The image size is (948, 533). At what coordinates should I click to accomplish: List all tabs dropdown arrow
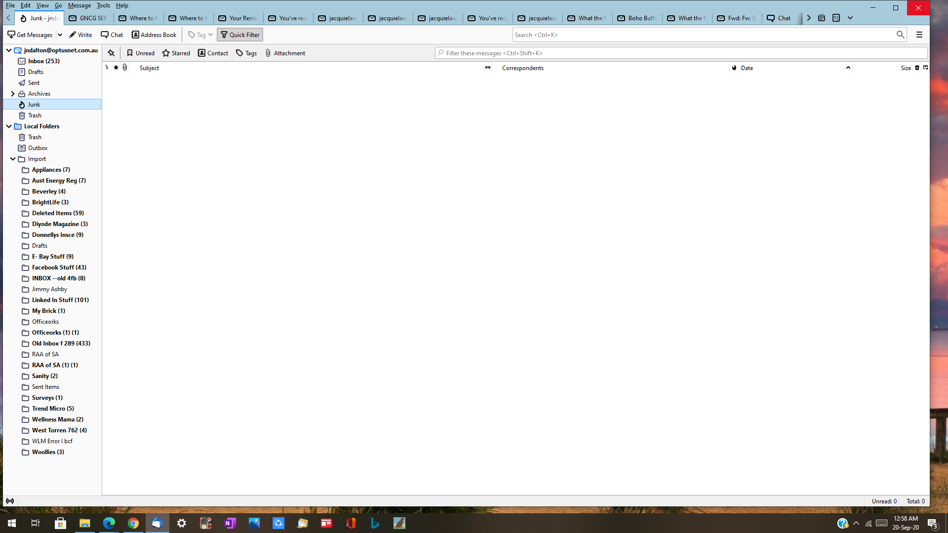[850, 18]
